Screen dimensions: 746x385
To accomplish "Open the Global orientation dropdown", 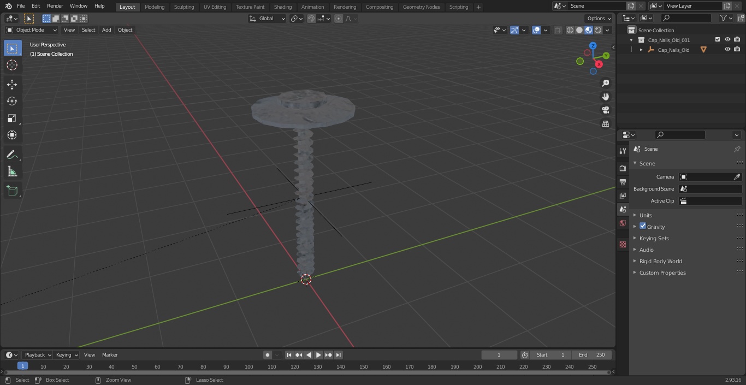I will [x=268, y=19].
